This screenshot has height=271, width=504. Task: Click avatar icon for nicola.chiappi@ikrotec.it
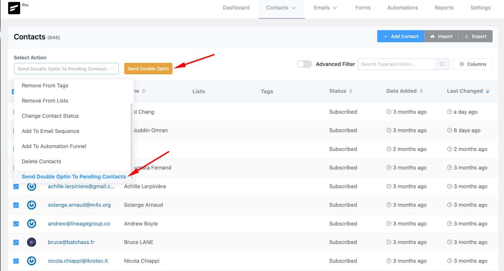(x=31, y=261)
